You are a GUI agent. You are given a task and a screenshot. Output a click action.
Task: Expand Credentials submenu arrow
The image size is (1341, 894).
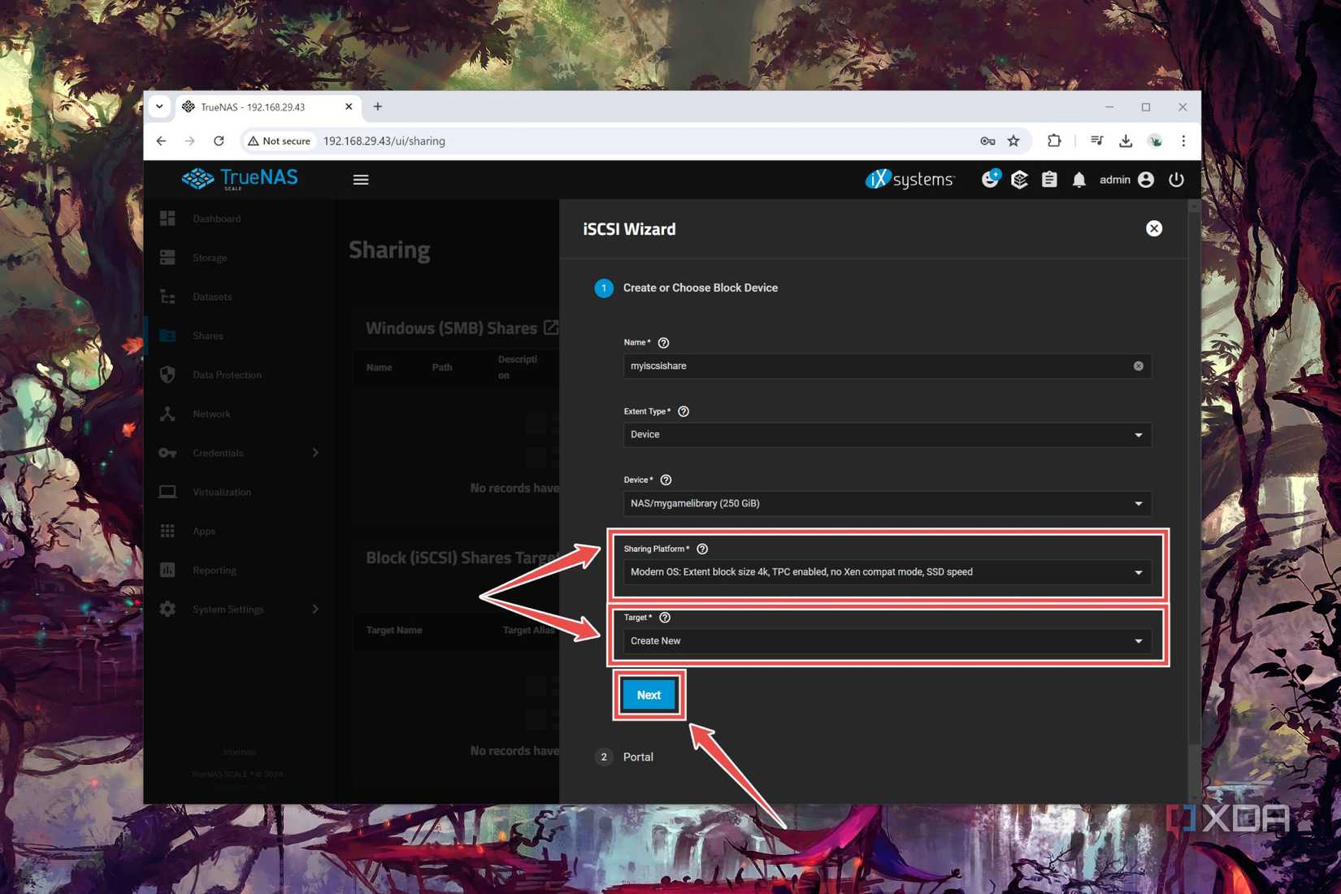point(315,453)
